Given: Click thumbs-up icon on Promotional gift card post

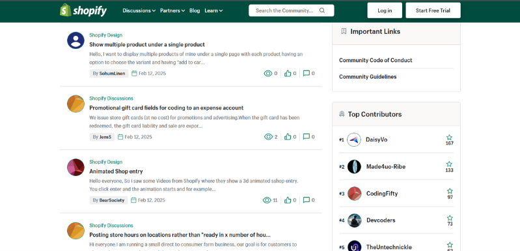Looking at the screenshot, I should pyautogui.click(x=288, y=137).
